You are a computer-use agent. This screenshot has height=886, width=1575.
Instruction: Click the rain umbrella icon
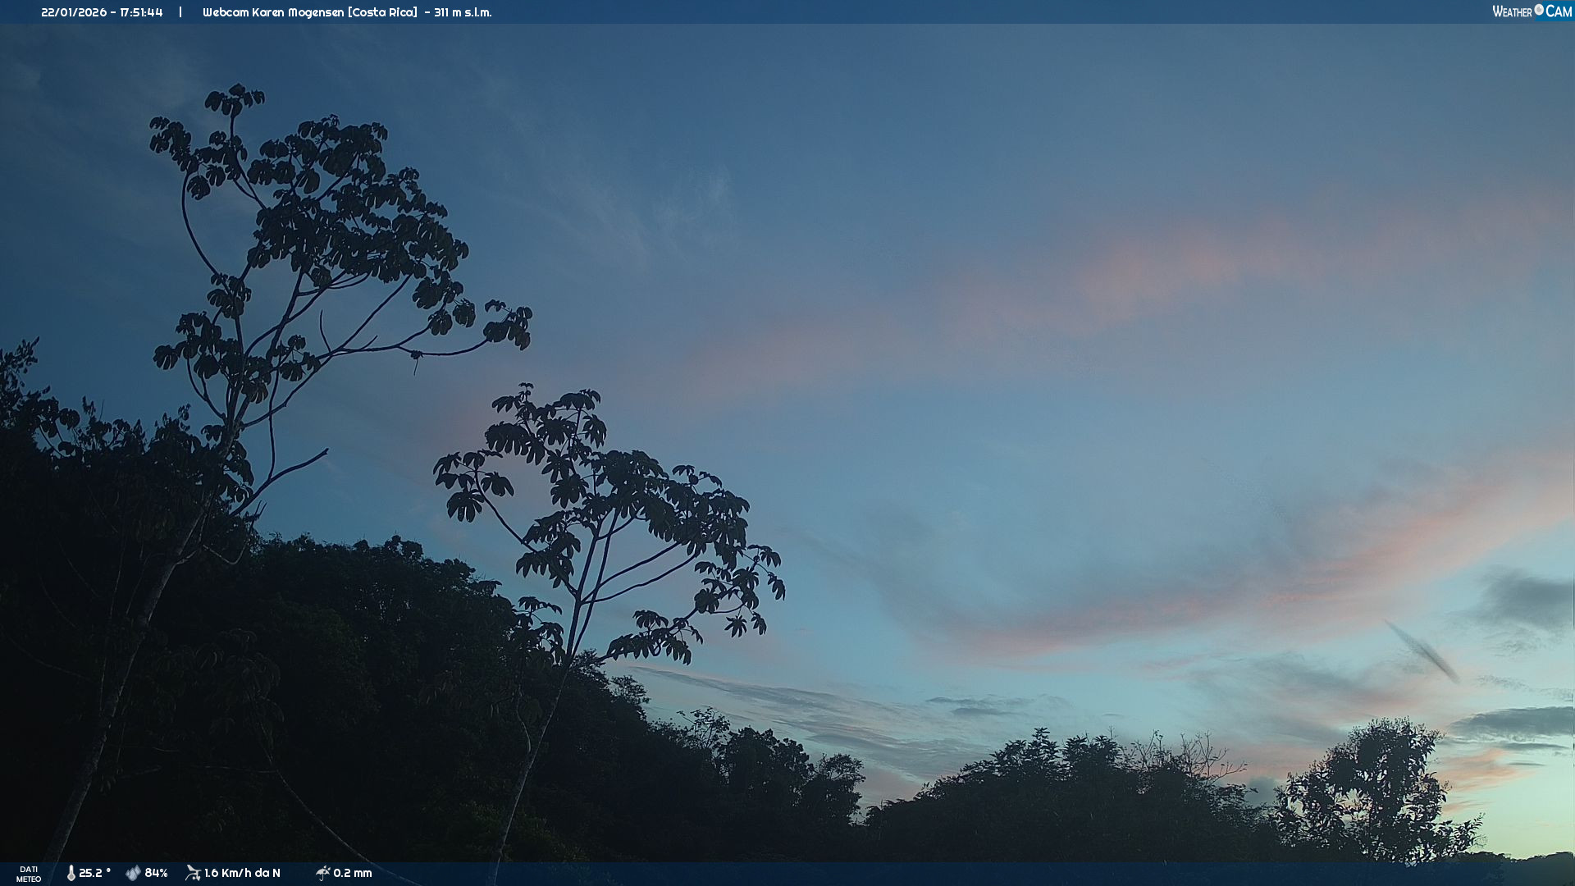(x=323, y=873)
